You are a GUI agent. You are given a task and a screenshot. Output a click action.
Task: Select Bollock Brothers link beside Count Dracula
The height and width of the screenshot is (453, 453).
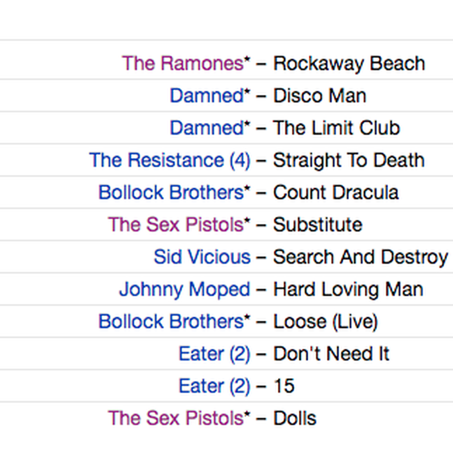click(x=171, y=192)
